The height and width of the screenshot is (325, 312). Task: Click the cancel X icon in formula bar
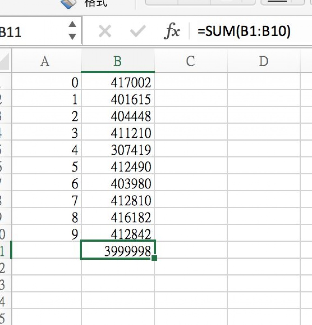[x=105, y=31]
